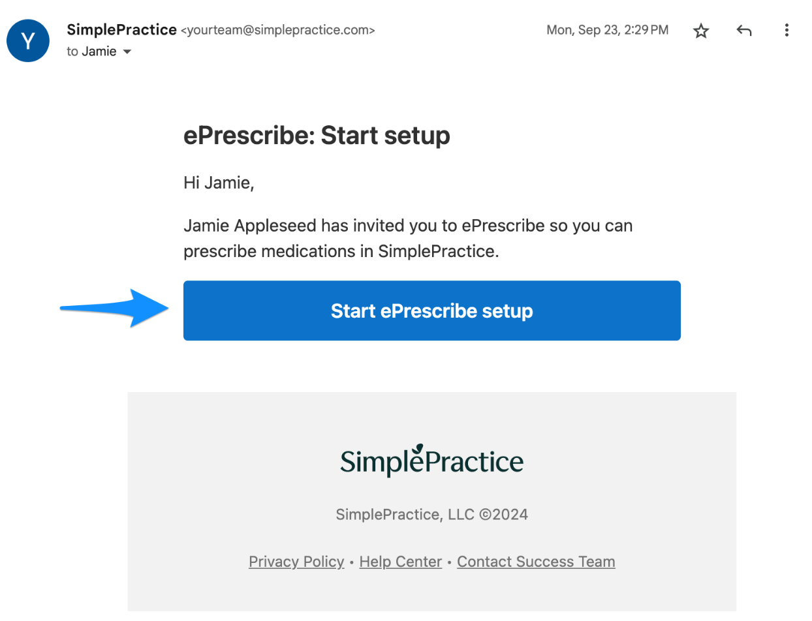Open the Privacy Policy link
The image size is (812, 621).
[296, 562]
